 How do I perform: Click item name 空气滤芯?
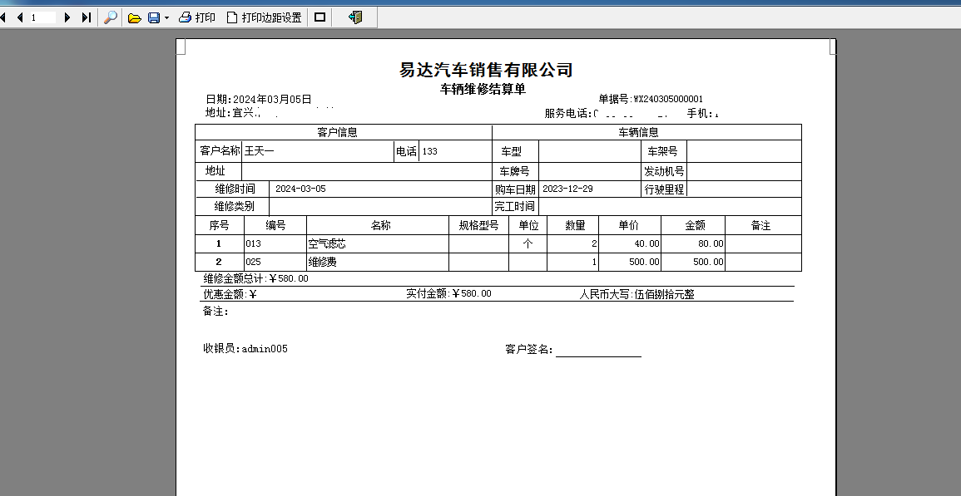click(327, 243)
